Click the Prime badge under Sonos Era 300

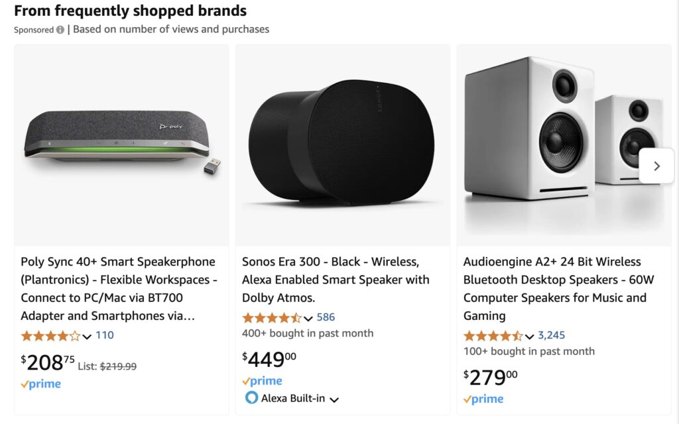point(262,381)
